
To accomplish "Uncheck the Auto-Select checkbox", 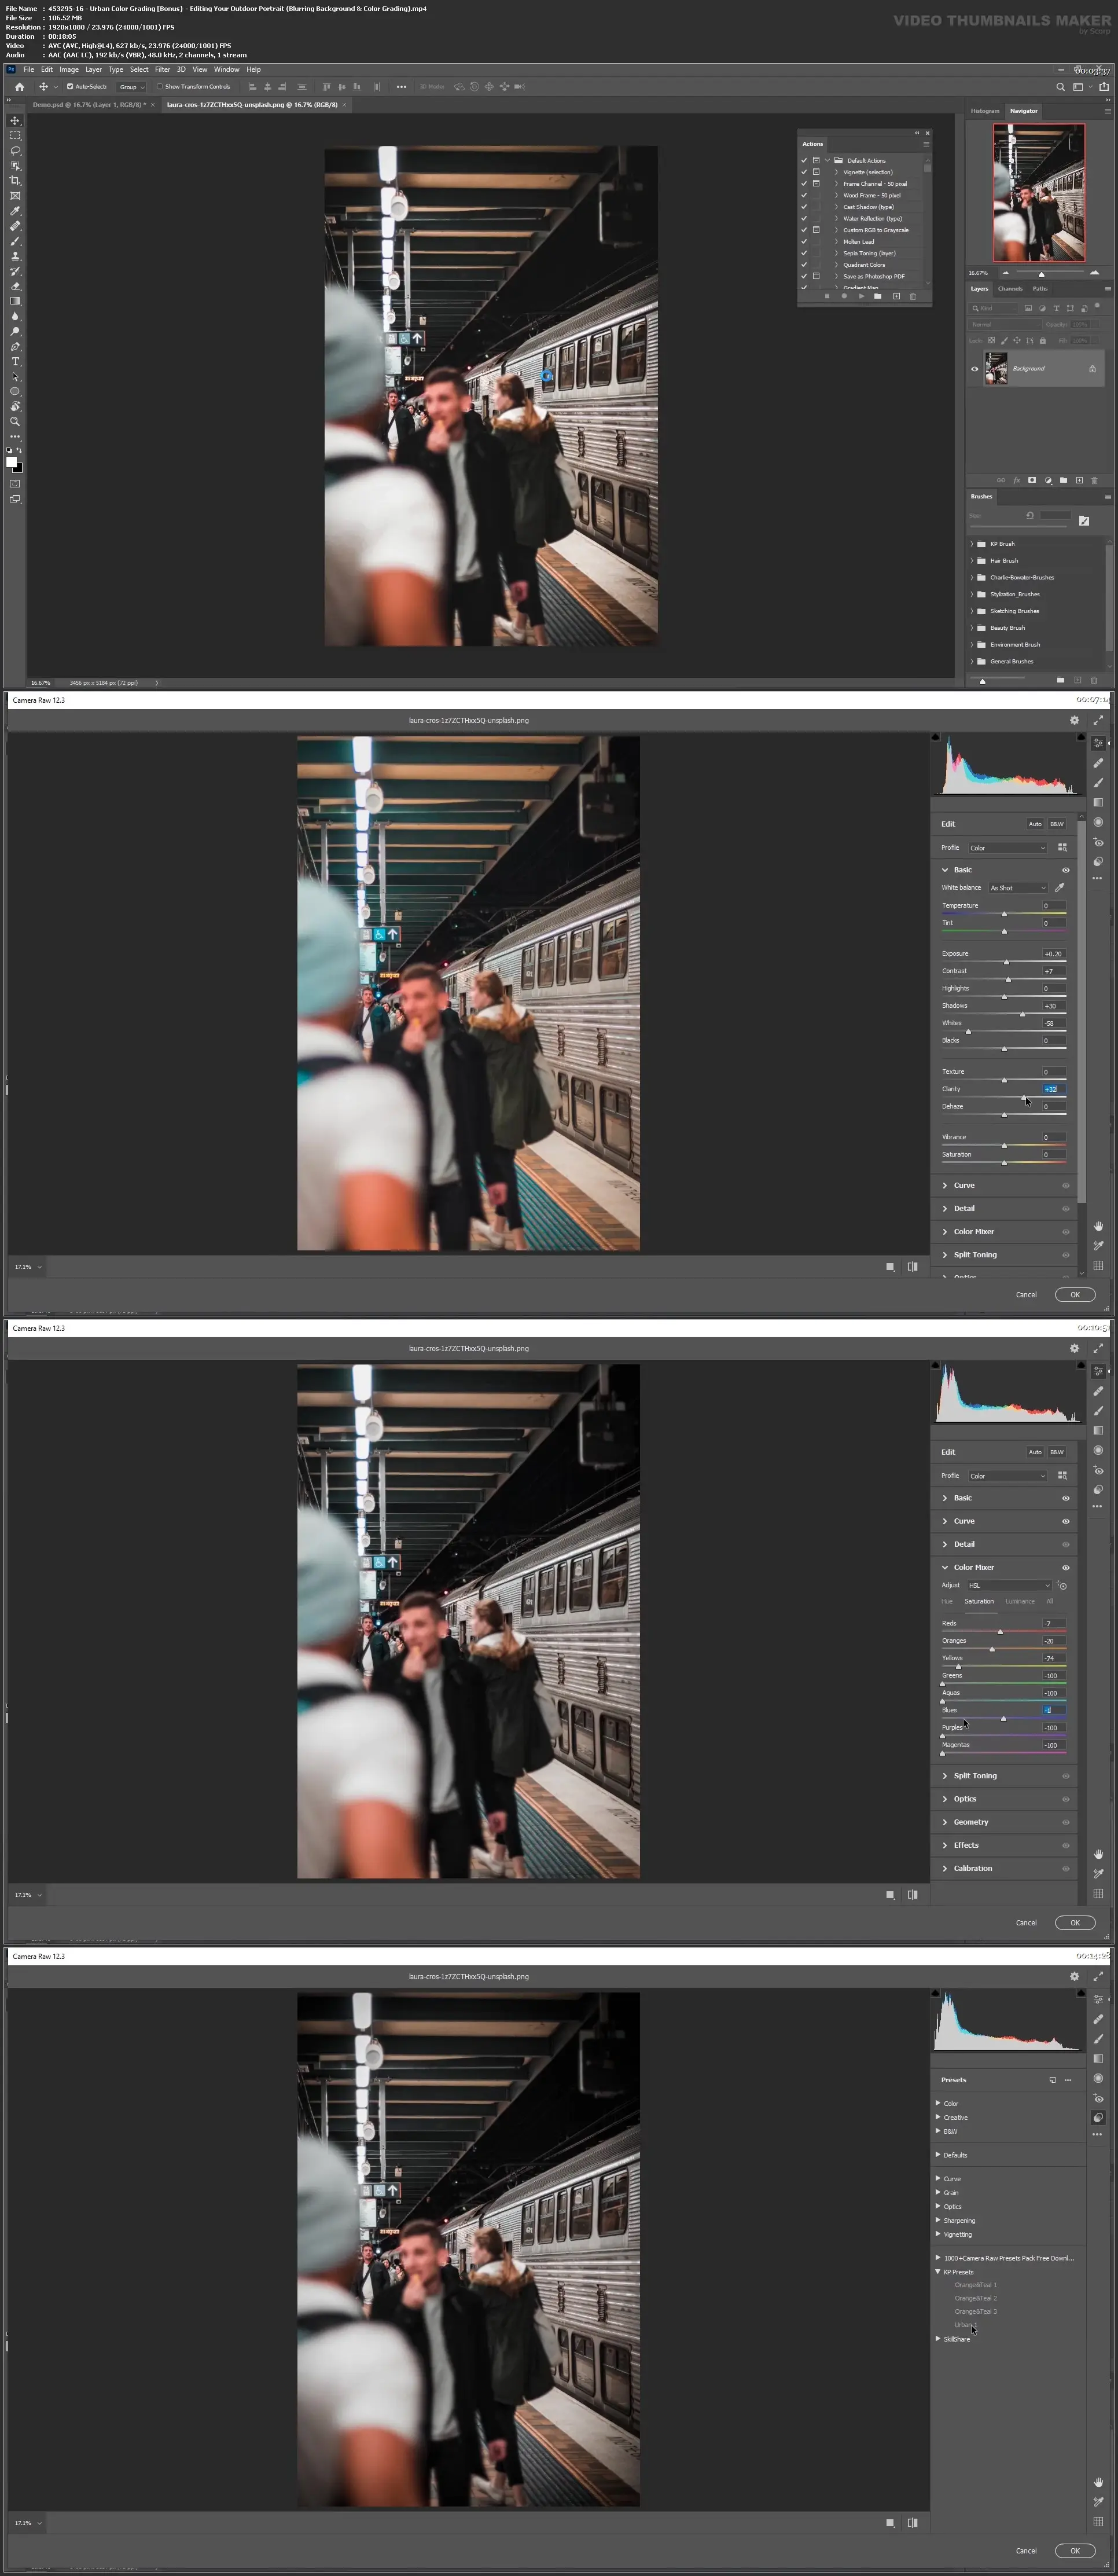I will 70,87.
